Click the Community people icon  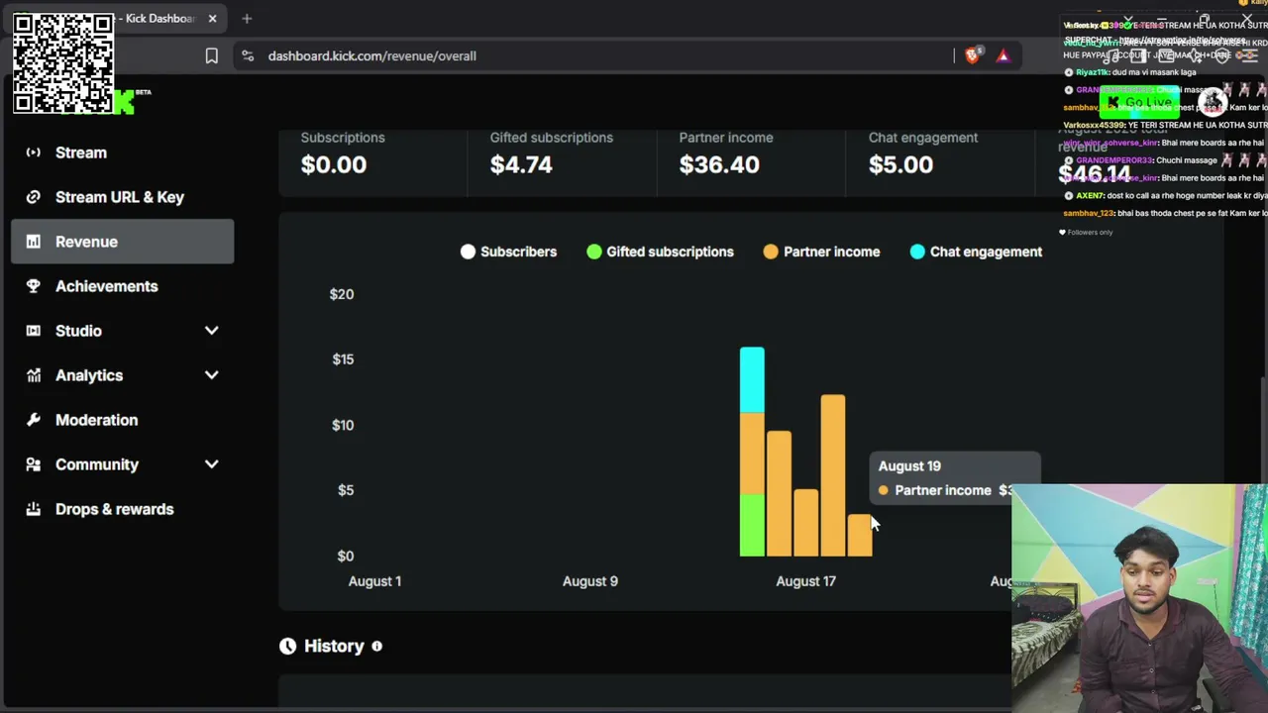34,464
